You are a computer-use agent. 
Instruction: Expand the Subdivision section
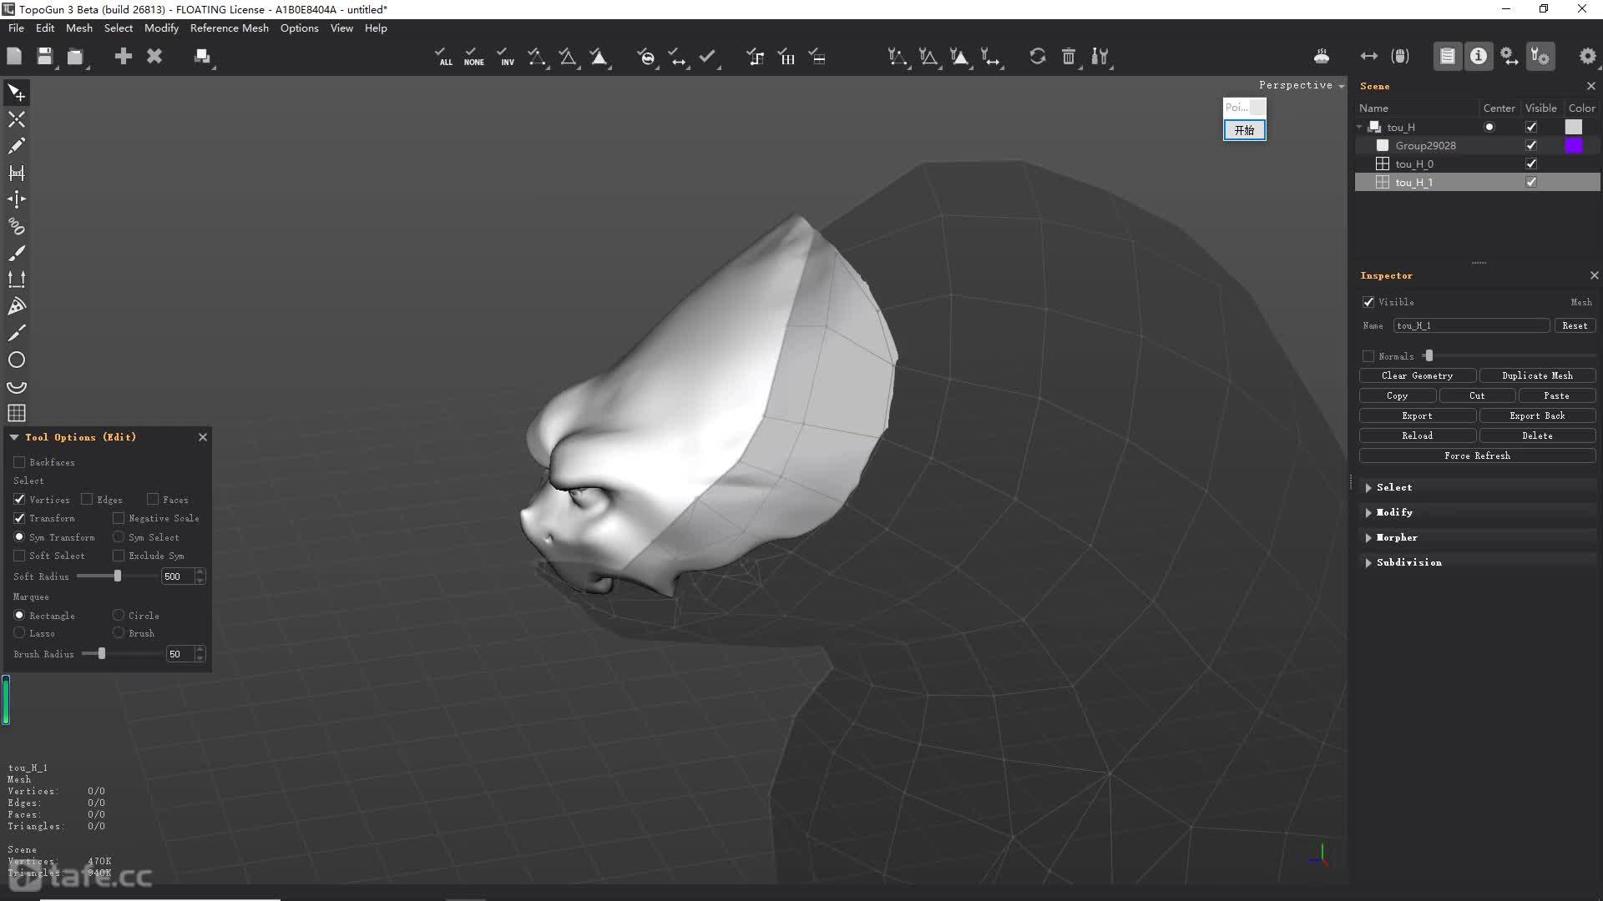coord(1368,562)
